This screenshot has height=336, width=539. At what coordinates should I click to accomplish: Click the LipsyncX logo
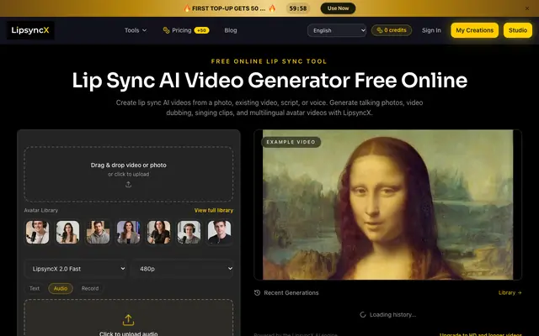click(30, 30)
